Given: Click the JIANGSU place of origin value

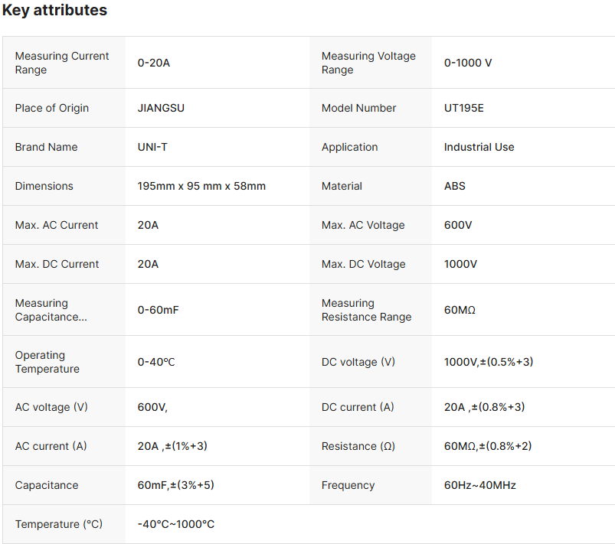Looking at the screenshot, I should pyautogui.click(x=161, y=108).
